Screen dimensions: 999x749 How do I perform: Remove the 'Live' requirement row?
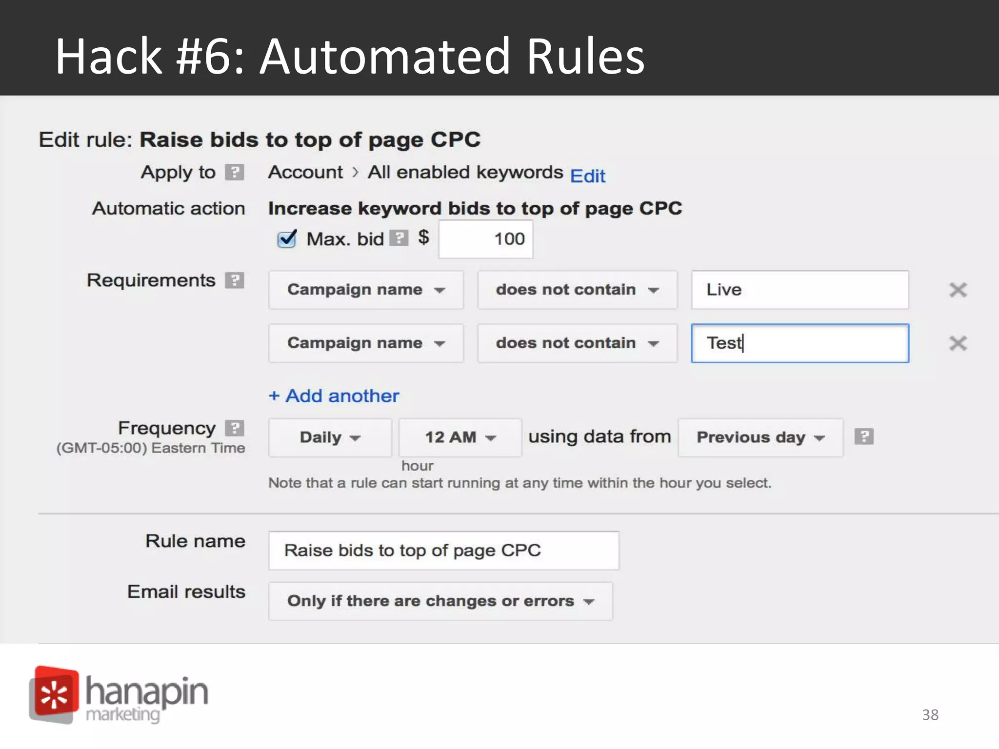click(x=958, y=290)
